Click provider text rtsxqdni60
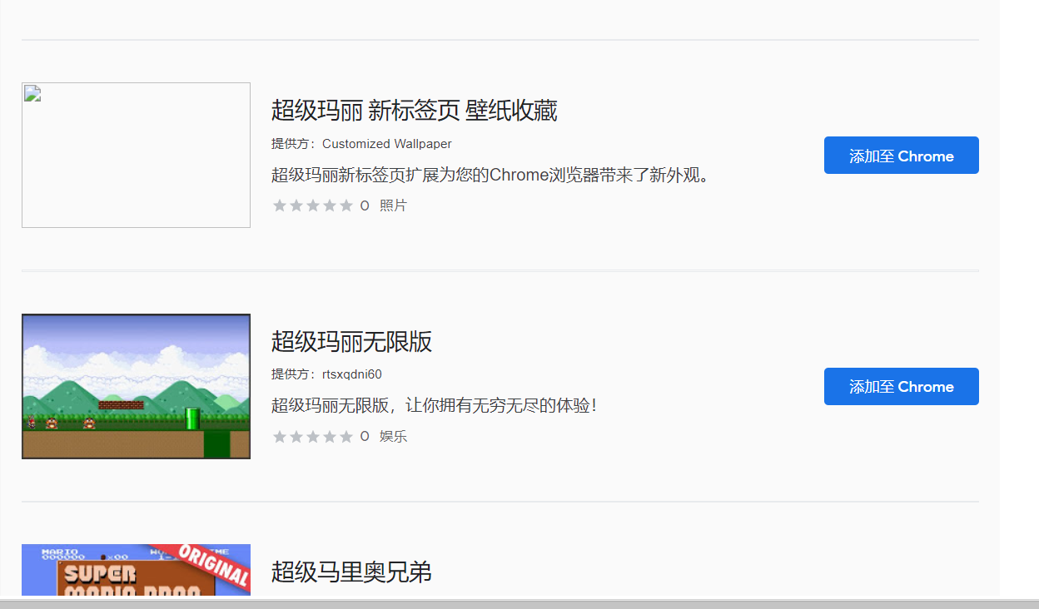Screen dimensions: 1039x609 352,374
